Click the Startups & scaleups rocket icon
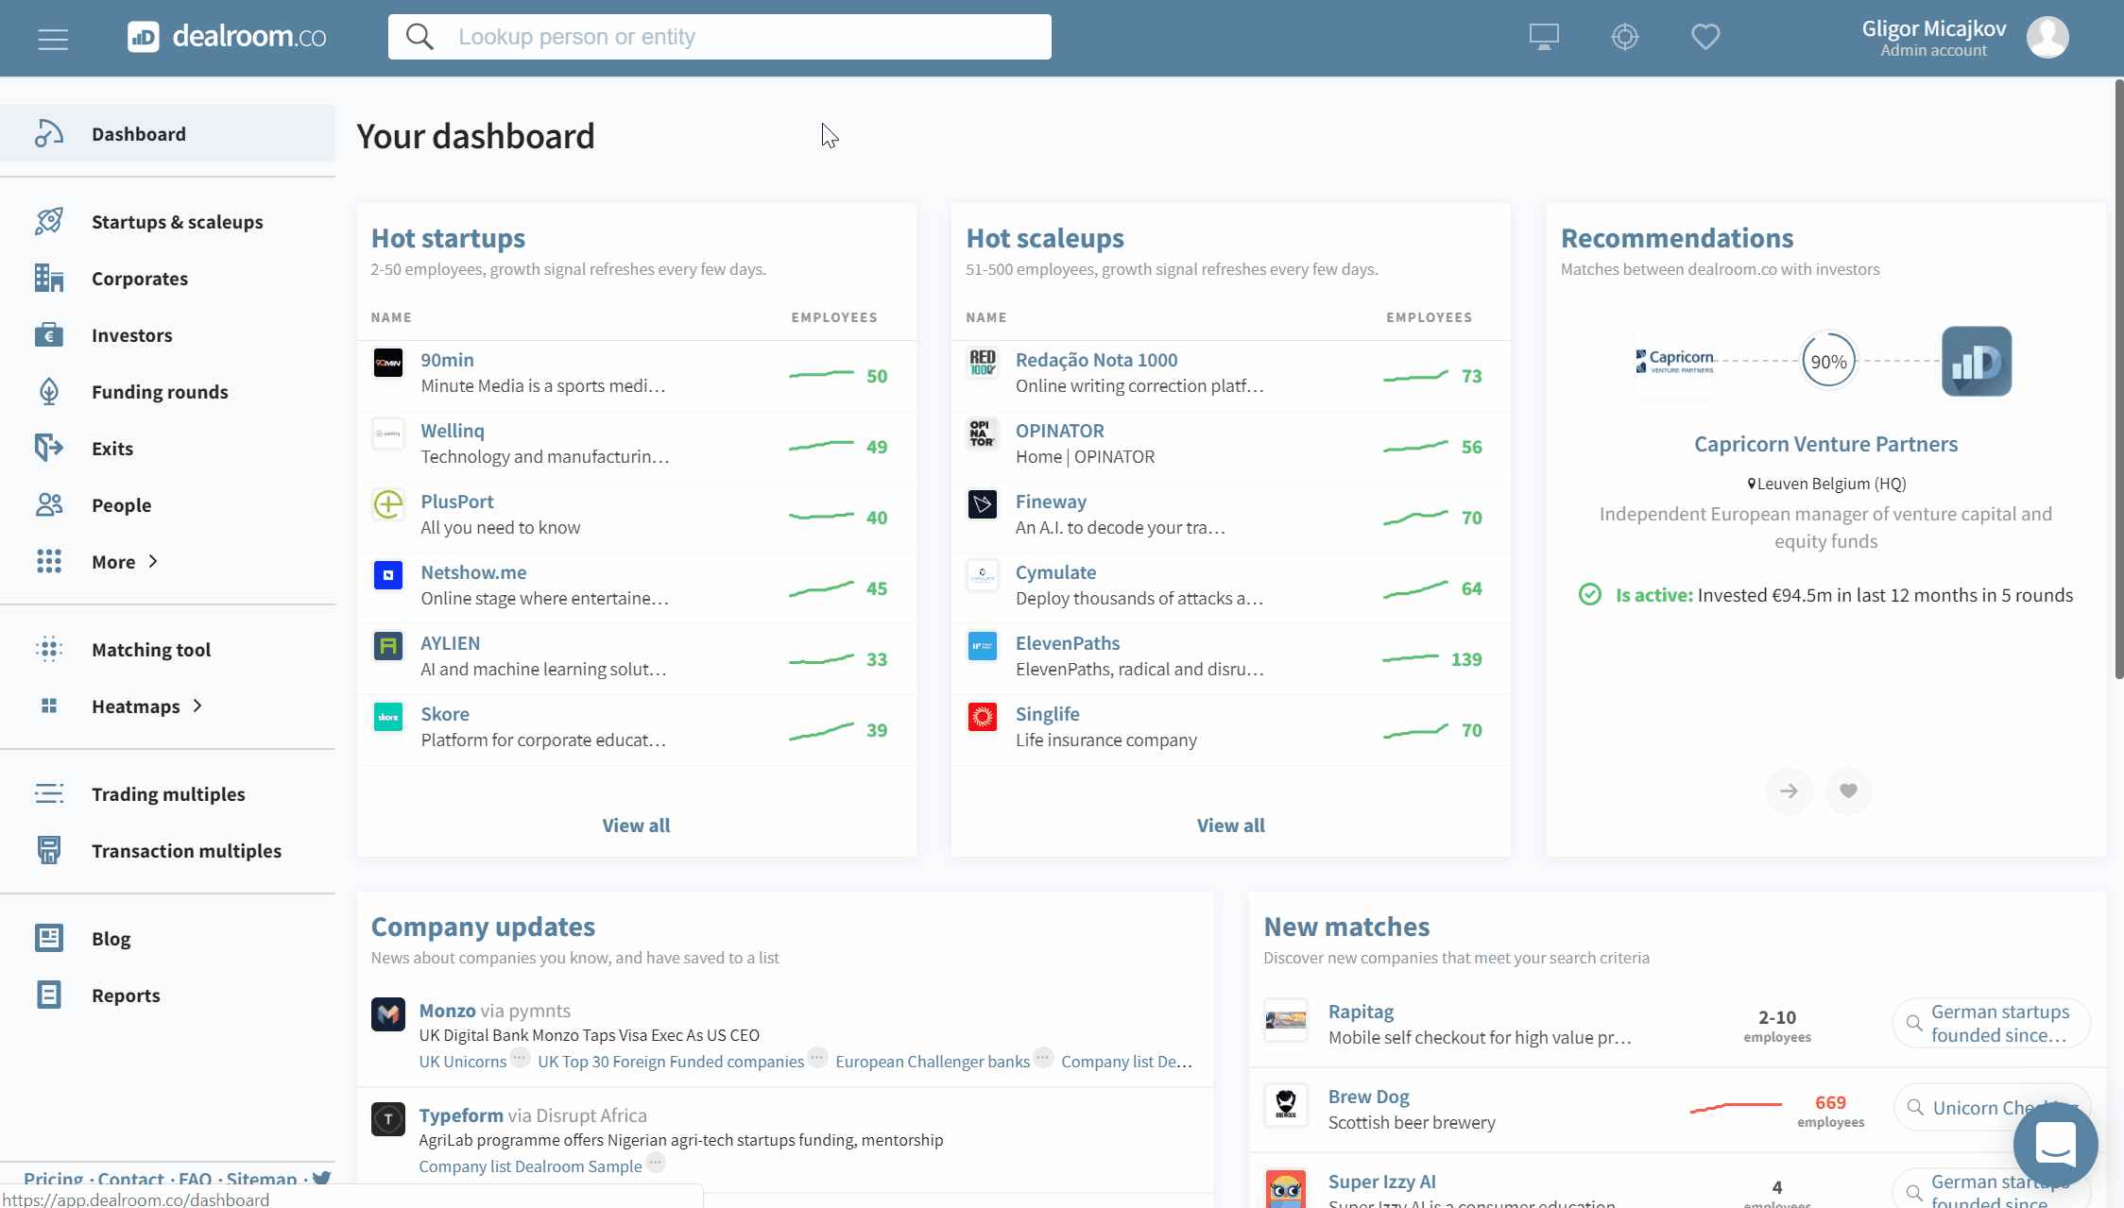Viewport: 2124px width, 1208px height. click(x=49, y=221)
